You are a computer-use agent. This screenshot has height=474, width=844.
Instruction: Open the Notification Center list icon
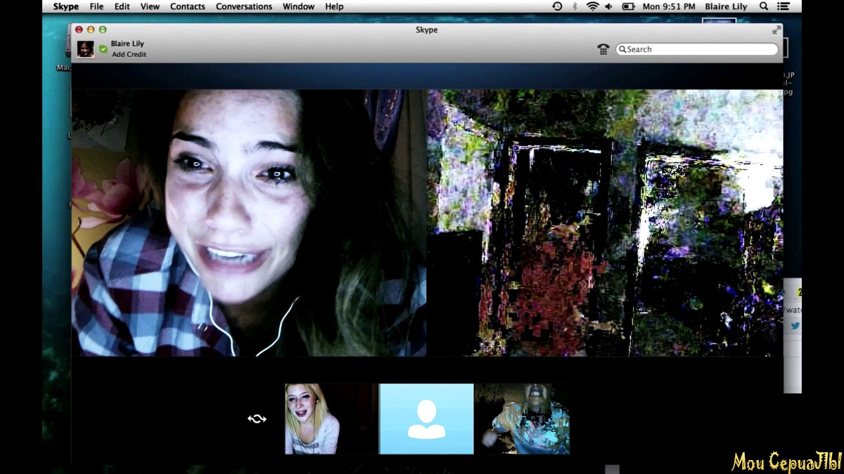[784, 6]
